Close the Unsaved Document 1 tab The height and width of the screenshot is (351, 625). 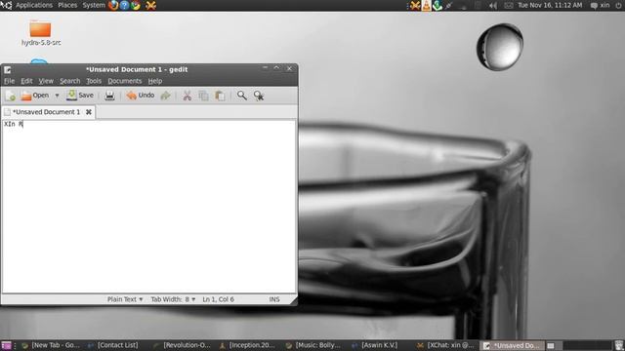[89, 112]
